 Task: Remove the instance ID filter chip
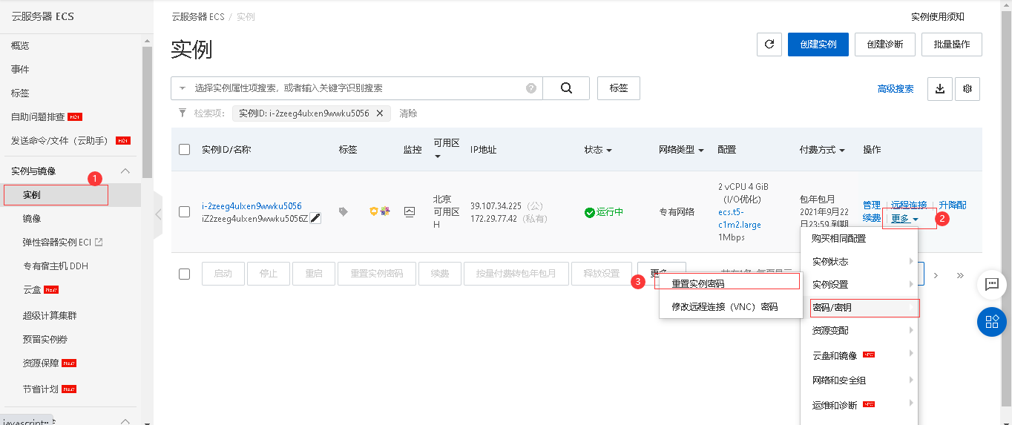[x=379, y=113]
